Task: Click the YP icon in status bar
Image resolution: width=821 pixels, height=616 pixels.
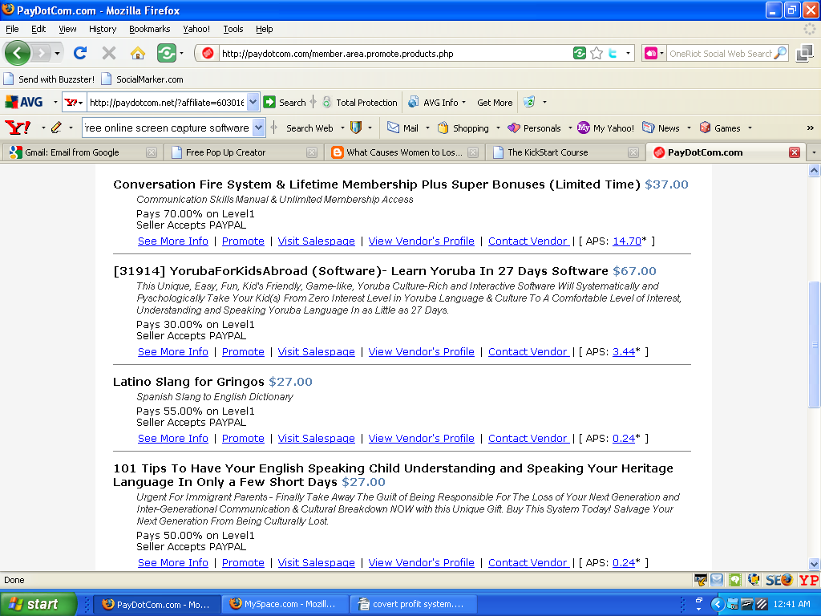Action: [x=808, y=580]
